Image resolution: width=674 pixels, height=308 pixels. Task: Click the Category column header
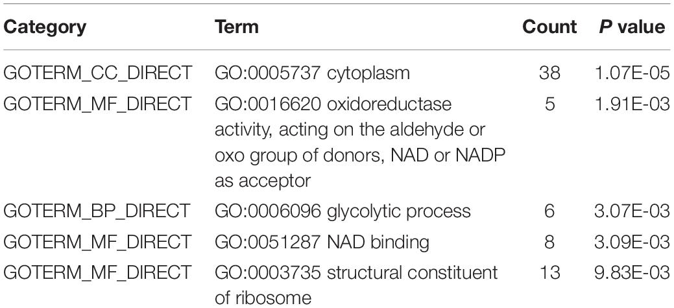[45, 27]
